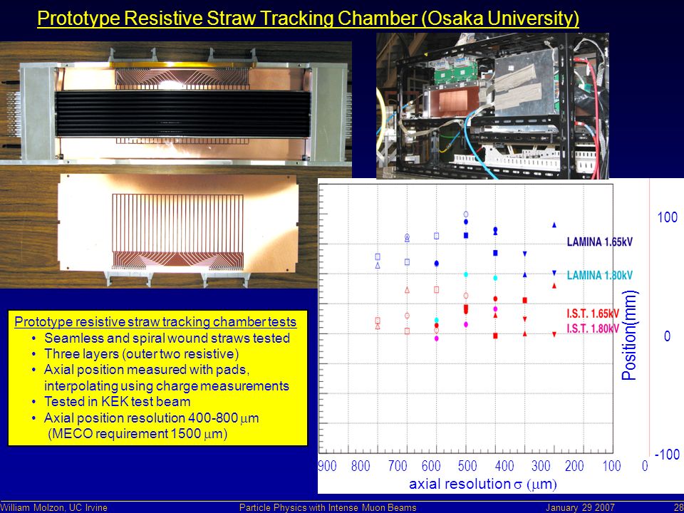684x513 pixels.
Task: Click the line 'Axial position measured with pads,'
Action: (147, 370)
